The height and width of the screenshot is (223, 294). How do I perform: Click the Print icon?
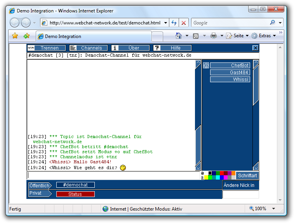pyautogui.click(x=214, y=36)
